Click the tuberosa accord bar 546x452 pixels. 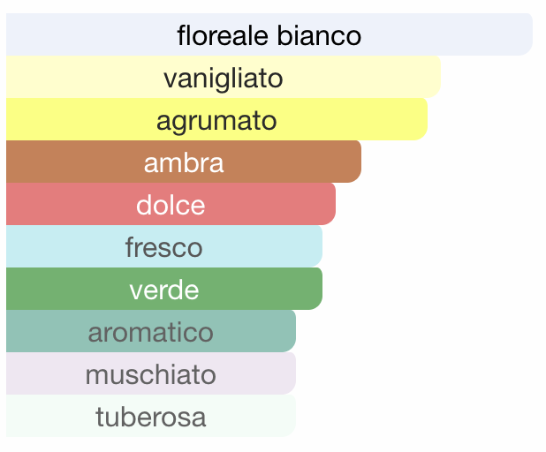[151, 416]
